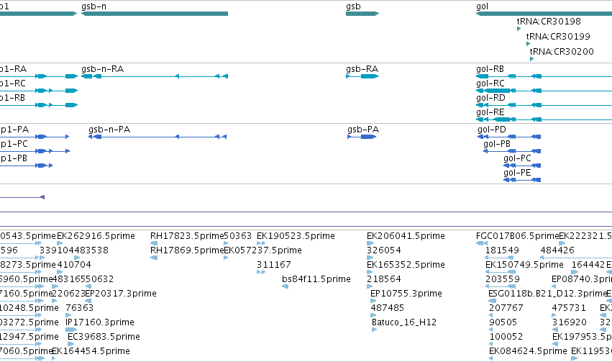The height and width of the screenshot is (362, 612).
Task: Select FGC017B06.5prime EST
Action: pyautogui.click(x=518, y=236)
